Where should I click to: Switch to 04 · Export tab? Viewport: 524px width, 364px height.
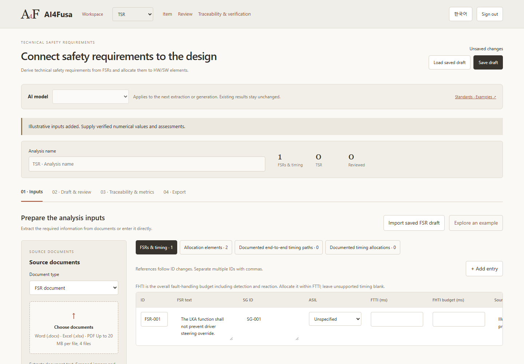click(175, 192)
